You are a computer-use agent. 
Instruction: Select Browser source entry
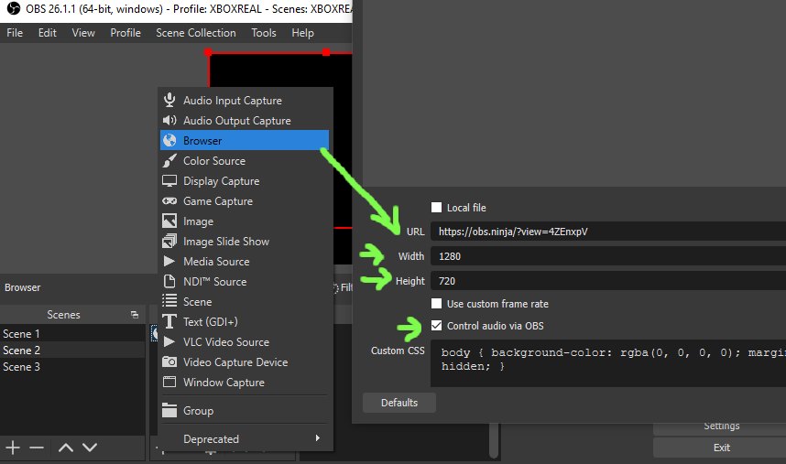point(245,140)
